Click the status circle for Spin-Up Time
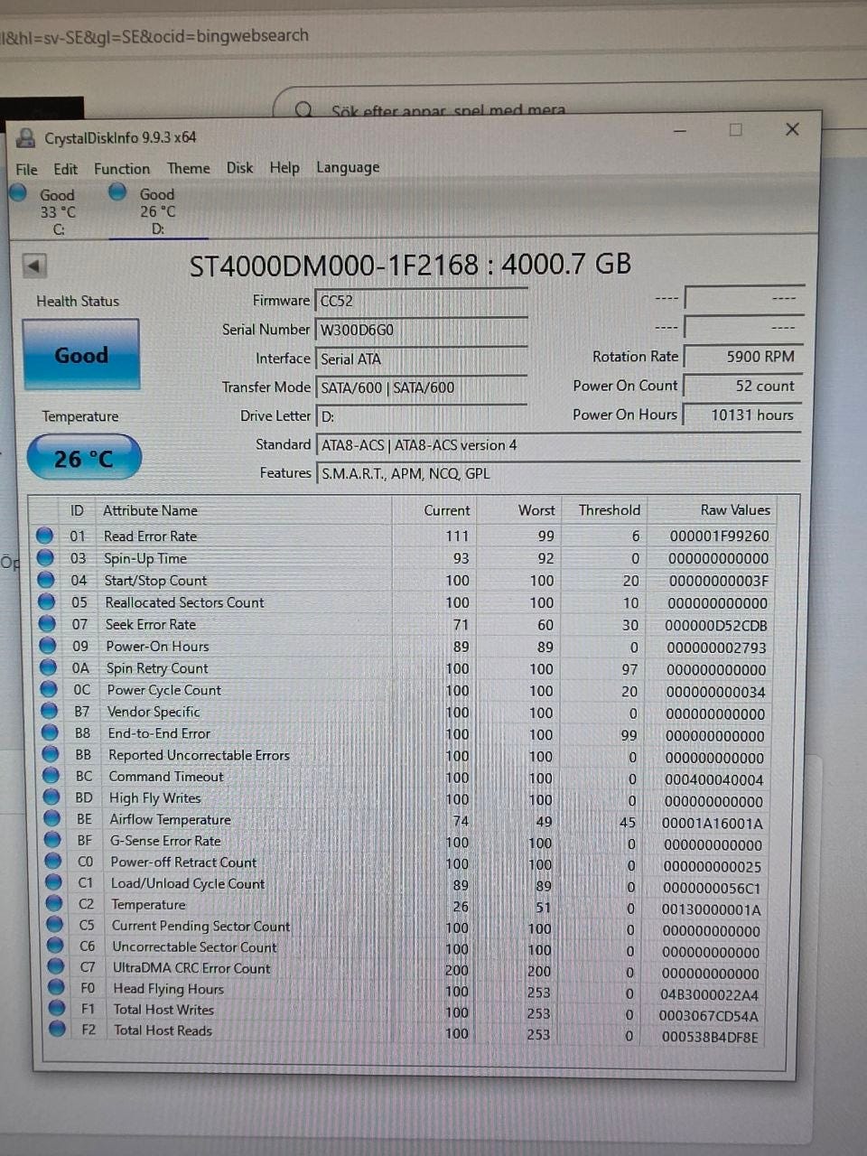The image size is (867, 1156). [45, 558]
